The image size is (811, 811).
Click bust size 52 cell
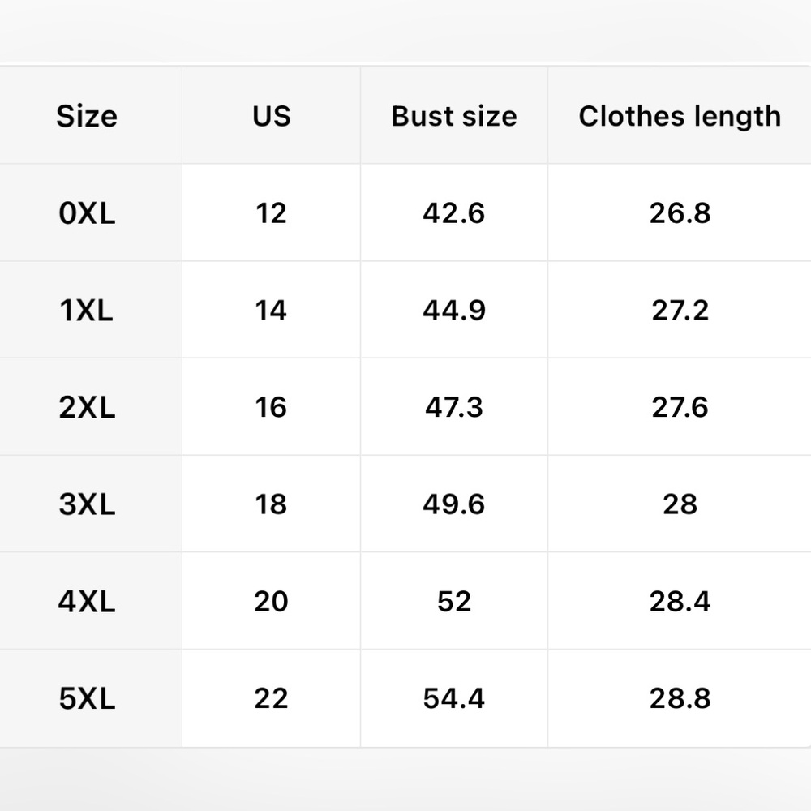pos(454,602)
